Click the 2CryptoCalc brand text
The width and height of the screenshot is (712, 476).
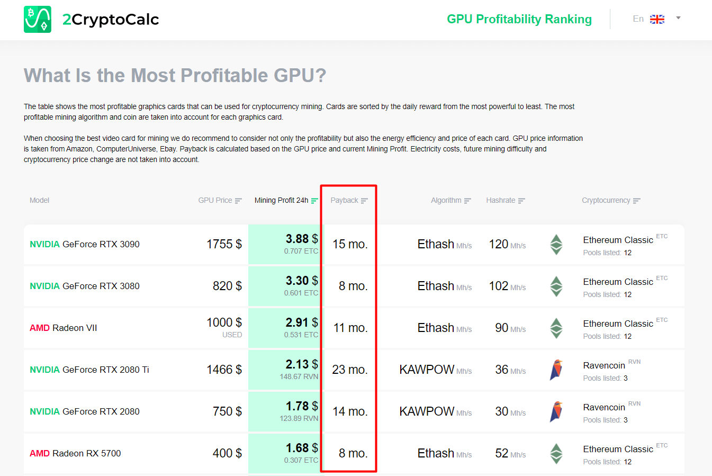111,19
